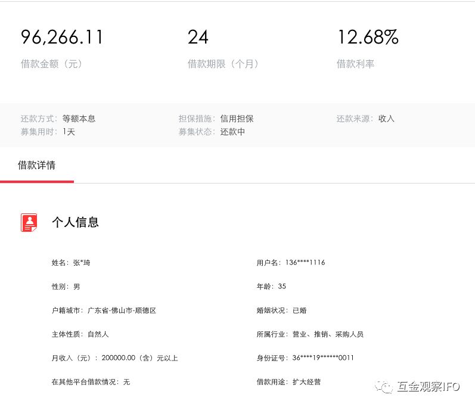Click the 还款来源 收入 entry

coord(365,119)
